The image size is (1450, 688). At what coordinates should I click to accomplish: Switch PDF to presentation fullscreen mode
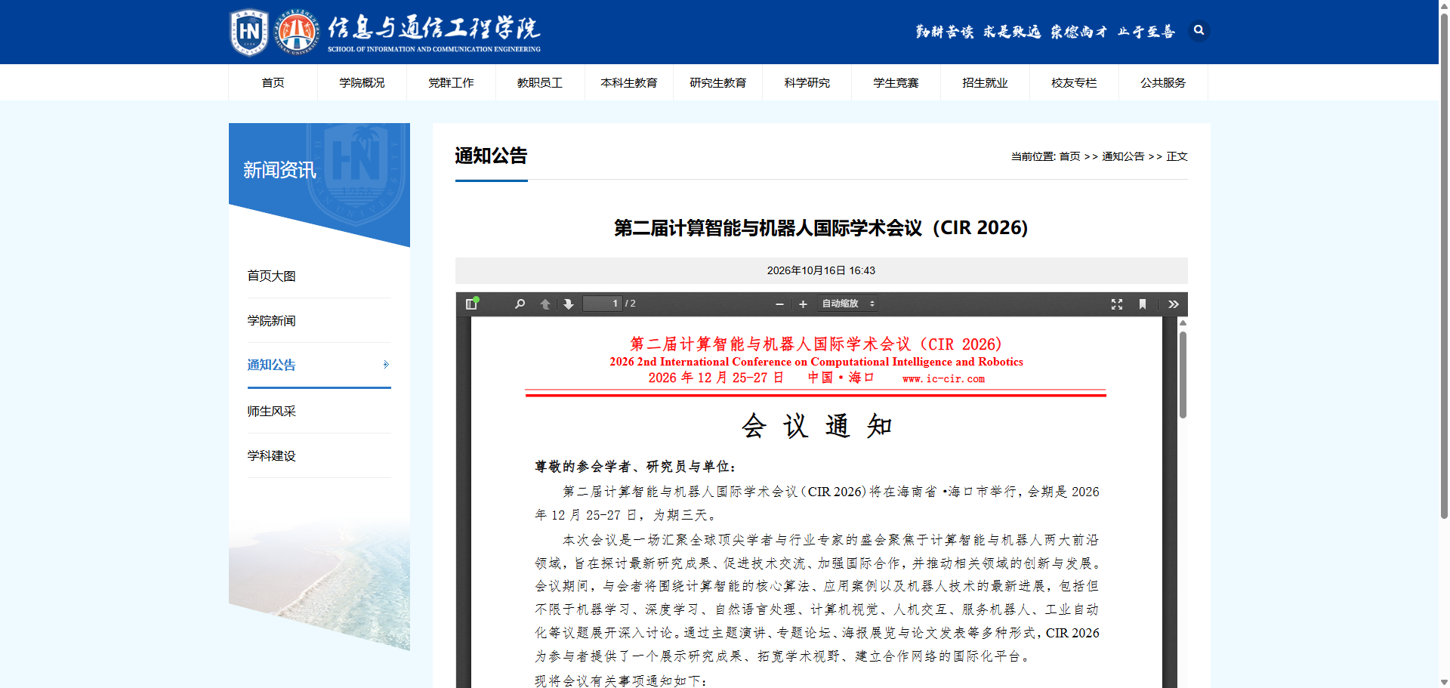1117,304
